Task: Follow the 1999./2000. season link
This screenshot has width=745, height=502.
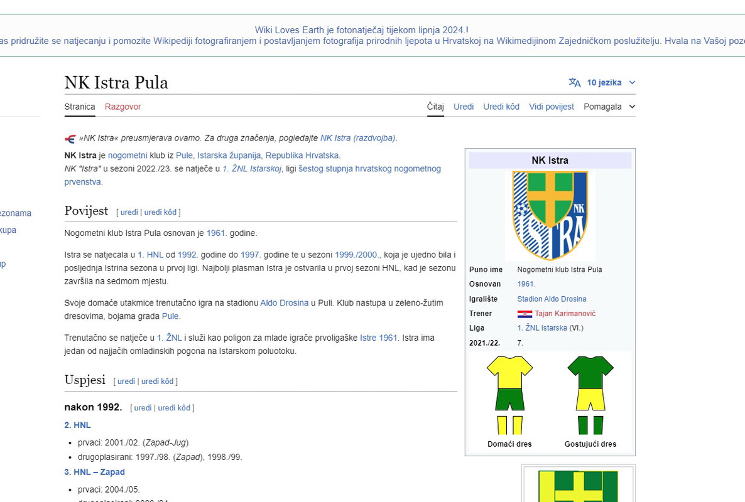Action: coord(357,255)
